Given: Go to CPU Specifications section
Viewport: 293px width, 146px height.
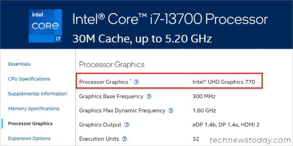Looking at the screenshot, I should (x=29, y=79).
